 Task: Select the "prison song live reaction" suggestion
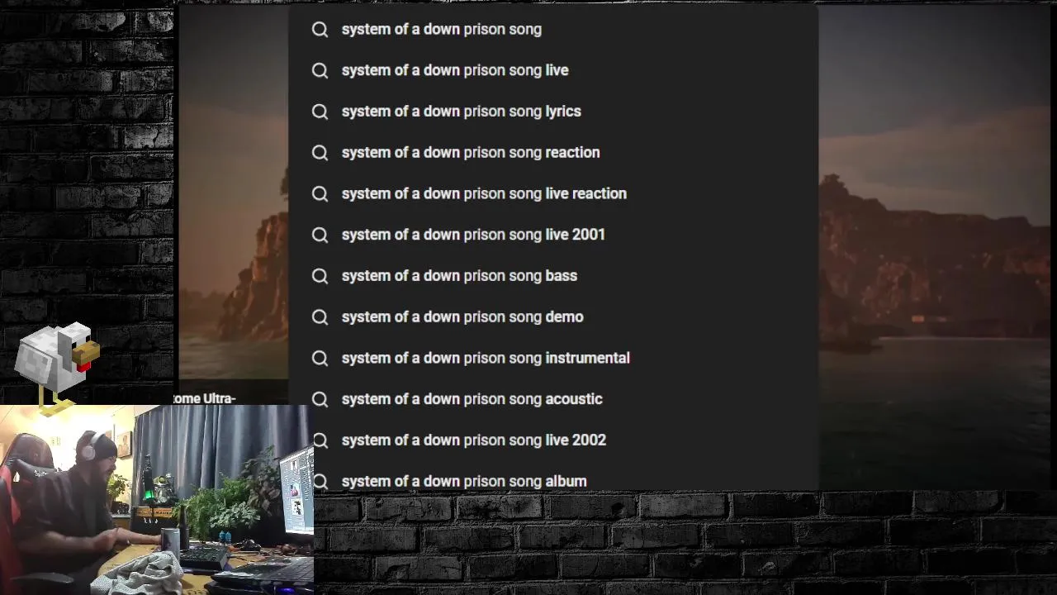pos(553,193)
